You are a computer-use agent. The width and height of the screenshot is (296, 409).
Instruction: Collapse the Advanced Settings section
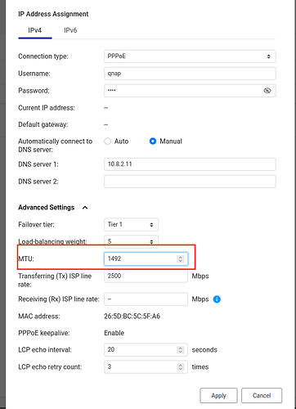[85, 208]
